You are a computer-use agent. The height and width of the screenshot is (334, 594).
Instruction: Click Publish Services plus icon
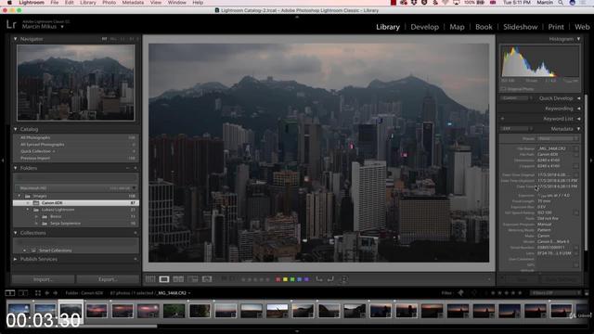[136, 259]
